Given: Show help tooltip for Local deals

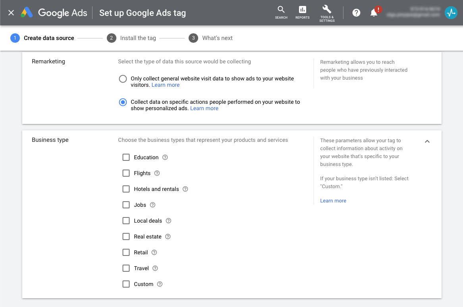Looking at the screenshot, I should (x=169, y=221).
